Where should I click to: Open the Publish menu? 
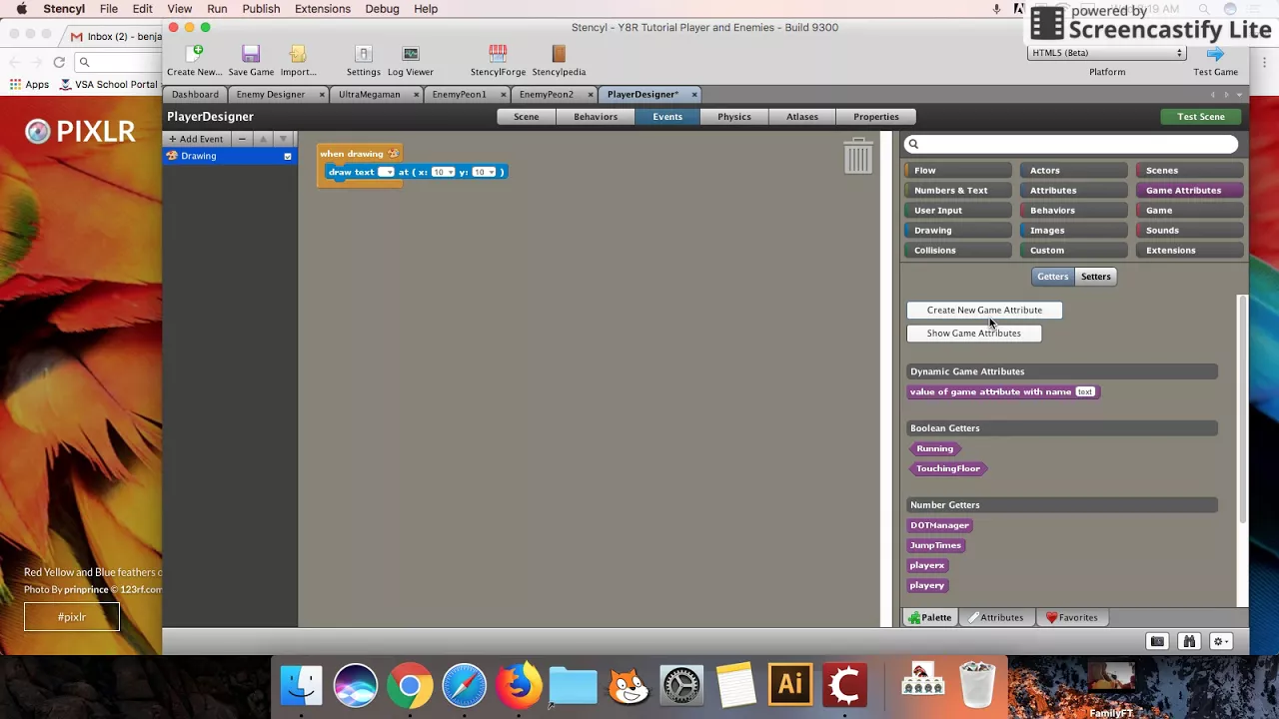pyautogui.click(x=261, y=9)
